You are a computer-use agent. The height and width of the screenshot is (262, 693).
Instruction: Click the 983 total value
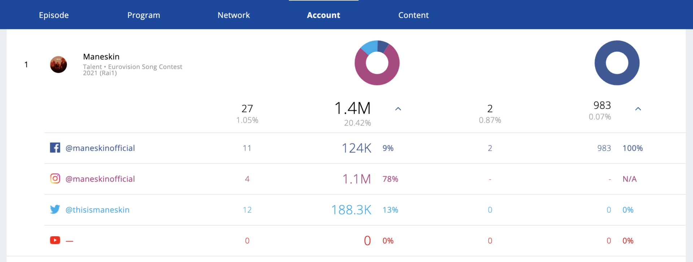[602, 105]
